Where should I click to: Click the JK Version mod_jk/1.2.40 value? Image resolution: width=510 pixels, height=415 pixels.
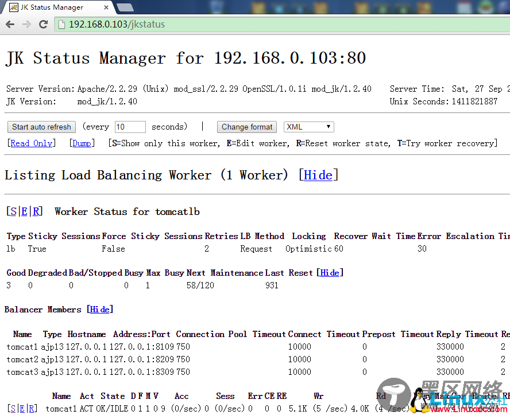[x=107, y=101]
